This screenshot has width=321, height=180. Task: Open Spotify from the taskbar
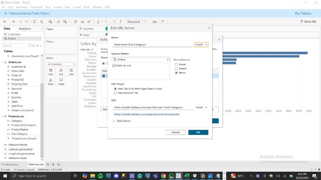100,176
